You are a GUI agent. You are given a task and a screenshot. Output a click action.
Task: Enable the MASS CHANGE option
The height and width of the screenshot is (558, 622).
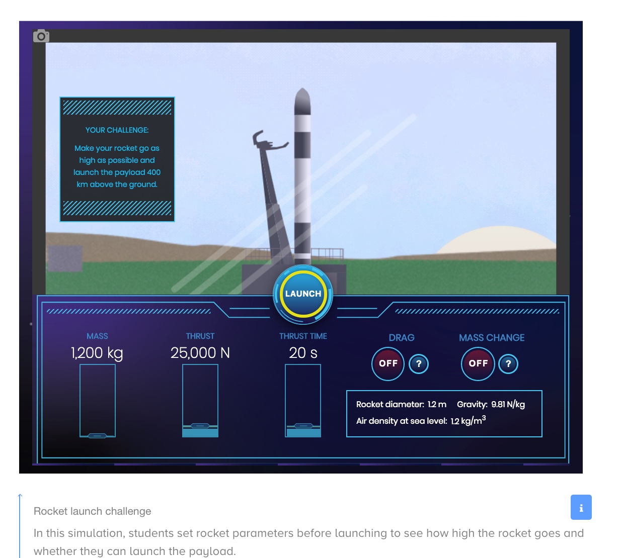tap(477, 363)
